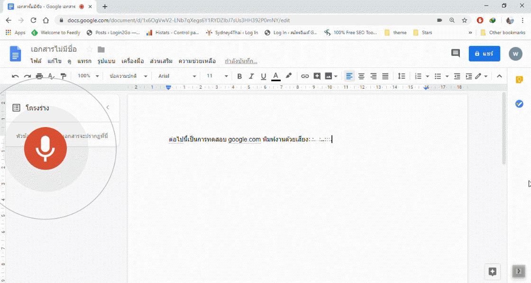Open Google Keep in side panel
This screenshot has height=283, width=531.
[x=519, y=80]
